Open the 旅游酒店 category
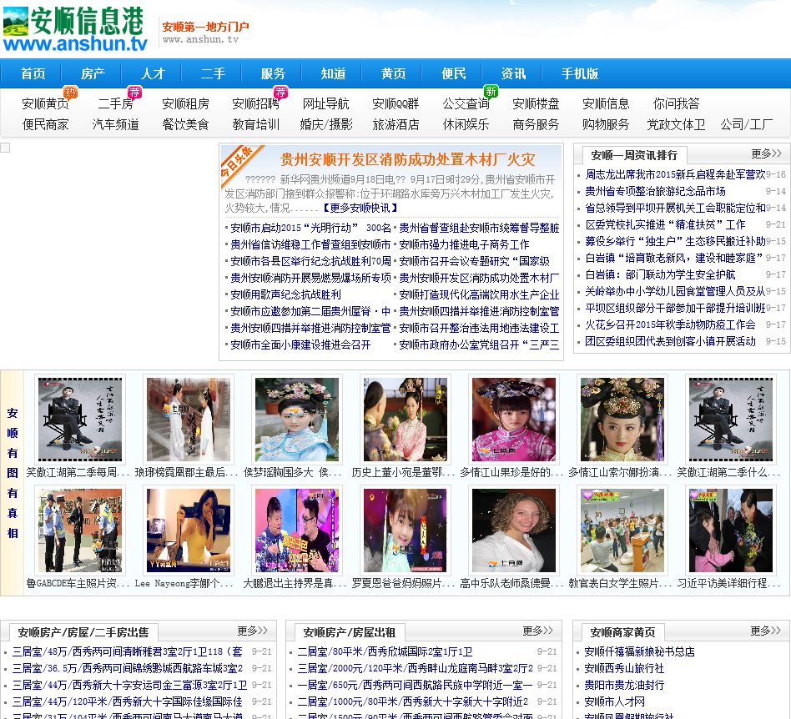791x719 pixels. [395, 124]
